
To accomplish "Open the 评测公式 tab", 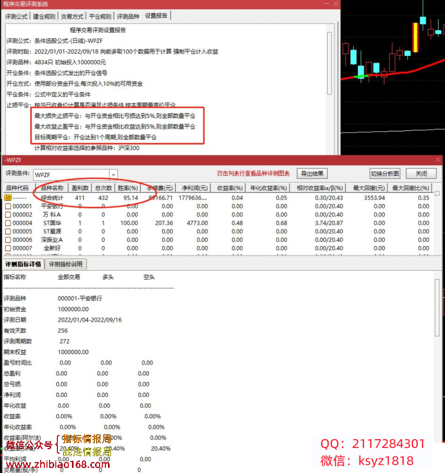I will (x=16, y=17).
